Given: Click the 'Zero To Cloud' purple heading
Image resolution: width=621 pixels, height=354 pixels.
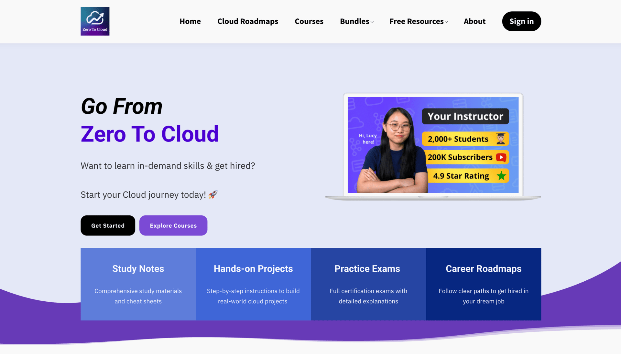Looking at the screenshot, I should point(150,134).
